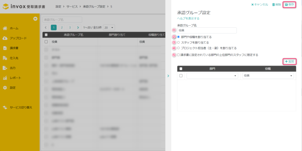Check the row checkbox in 部門/役職 table
Image resolution: width=302 pixels, height=151 pixels.
click(181, 75)
